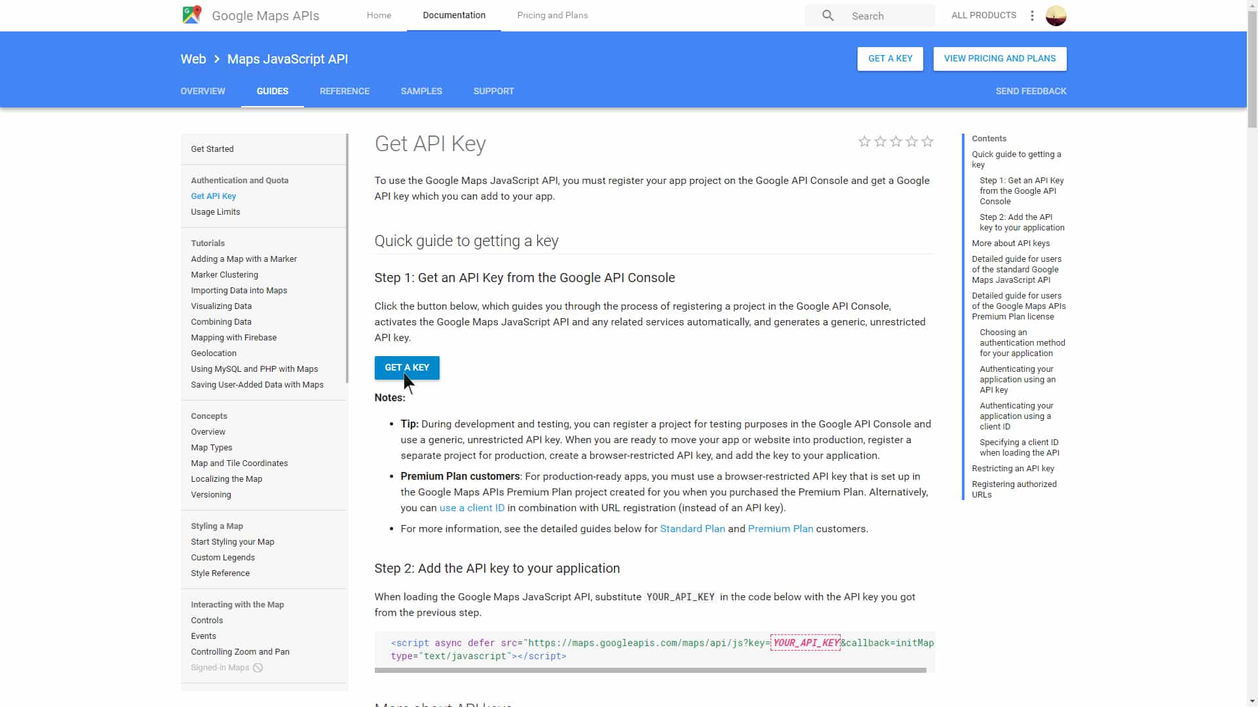The width and height of the screenshot is (1258, 707).
Task: Open the Standard Plan link
Action: pyautogui.click(x=693, y=529)
